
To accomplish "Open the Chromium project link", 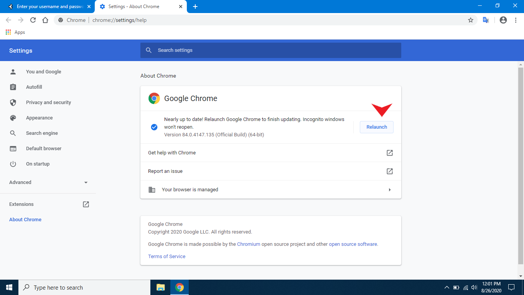I will click(249, 244).
